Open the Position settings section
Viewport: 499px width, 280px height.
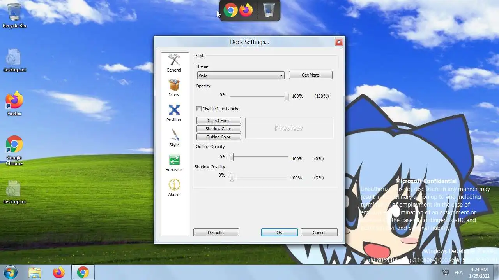tap(174, 113)
